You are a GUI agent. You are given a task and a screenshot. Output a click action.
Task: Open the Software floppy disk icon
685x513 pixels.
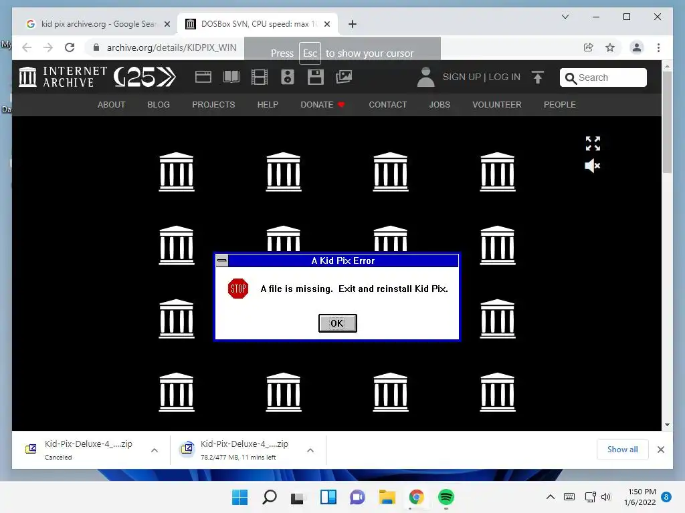[x=316, y=77]
